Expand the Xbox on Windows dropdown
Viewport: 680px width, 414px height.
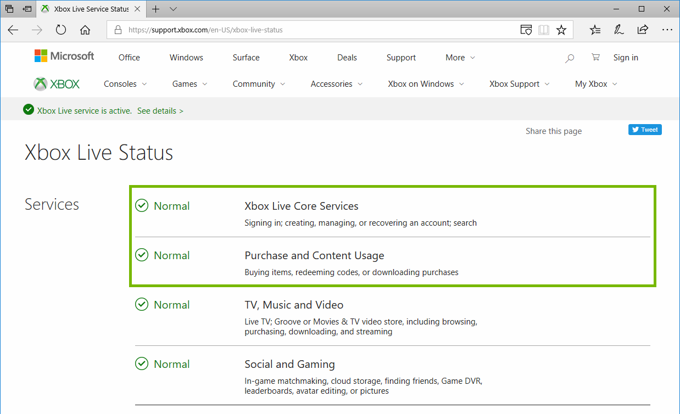(x=426, y=84)
